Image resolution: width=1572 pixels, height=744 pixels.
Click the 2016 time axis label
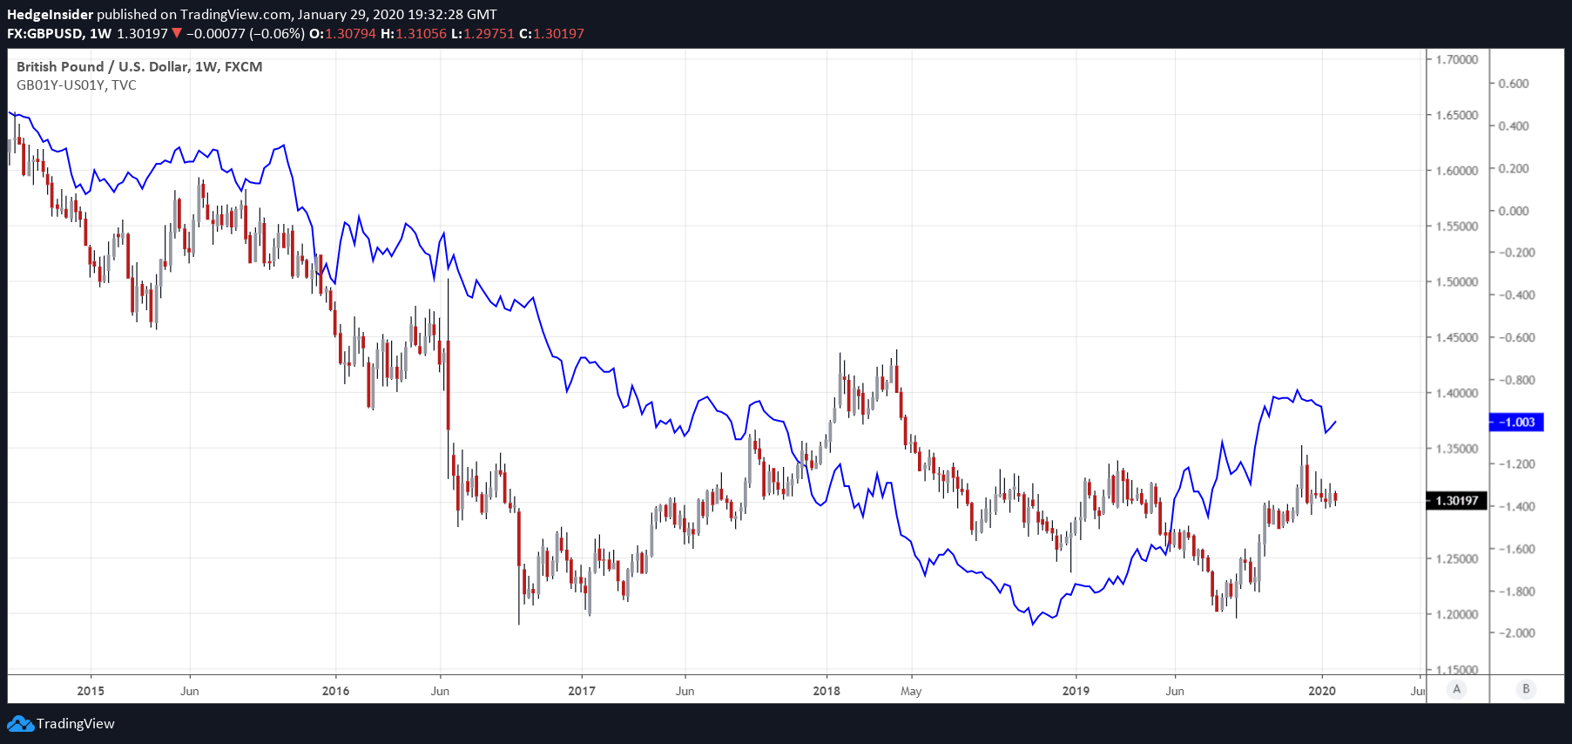pos(335,691)
